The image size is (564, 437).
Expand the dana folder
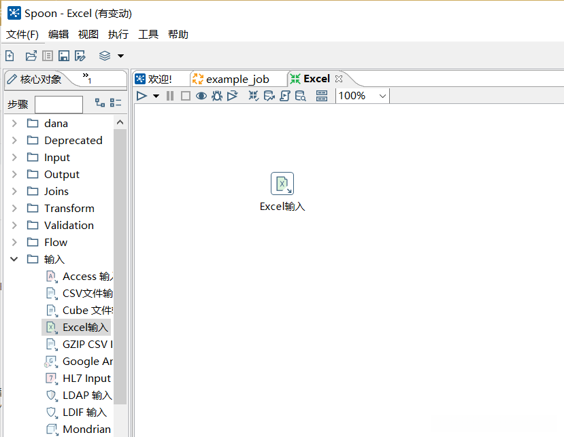14,123
